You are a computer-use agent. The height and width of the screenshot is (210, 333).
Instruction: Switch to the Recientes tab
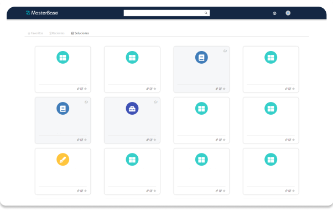[x=57, y=33]
